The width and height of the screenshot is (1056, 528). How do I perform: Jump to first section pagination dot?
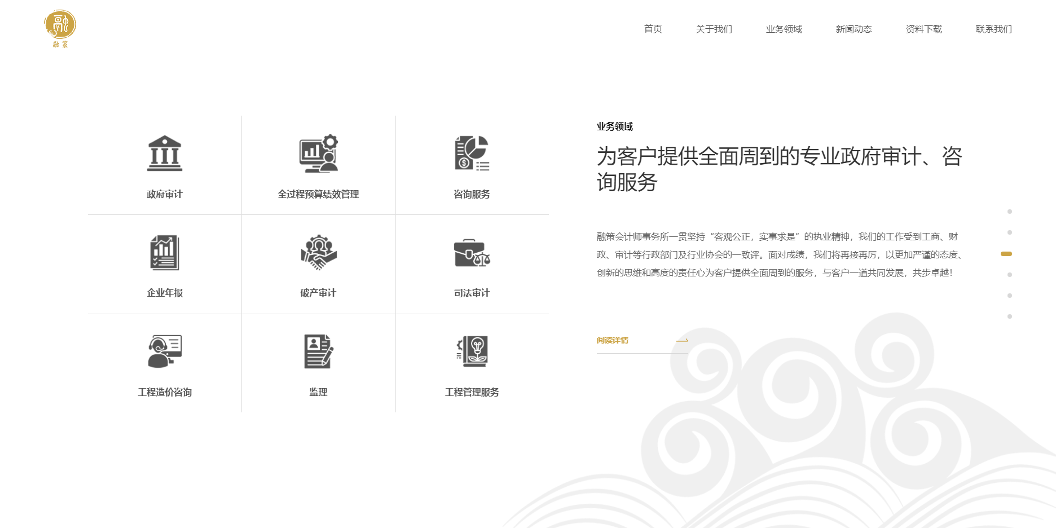(1010, 212)
